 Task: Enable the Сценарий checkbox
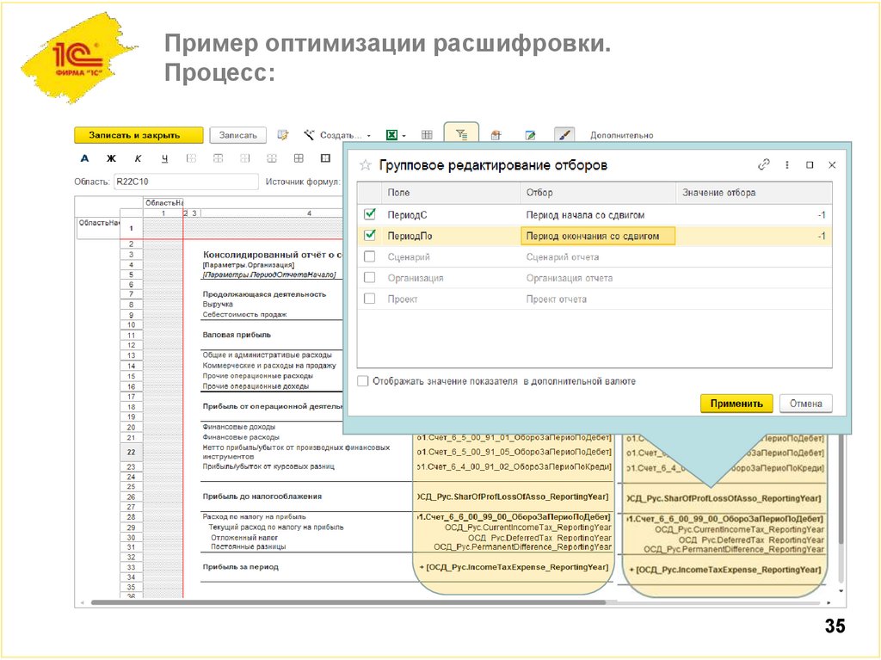(370, 255)
